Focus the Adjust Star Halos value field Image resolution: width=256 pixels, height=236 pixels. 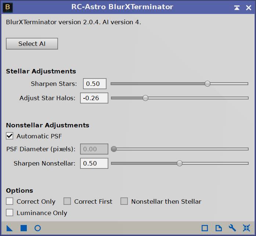click(x=94, y=98)
